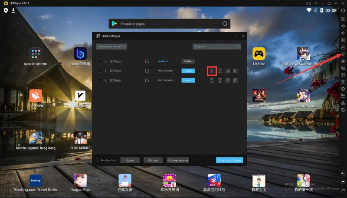This screenshot has width=347, height=198.
Task: Tick checkbox for LDPlayer instance 1
Action: (99, 71)
